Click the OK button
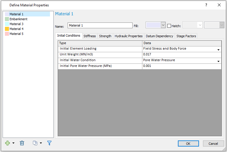The width and height of the screenshot is (227, 152). [188, 143]
